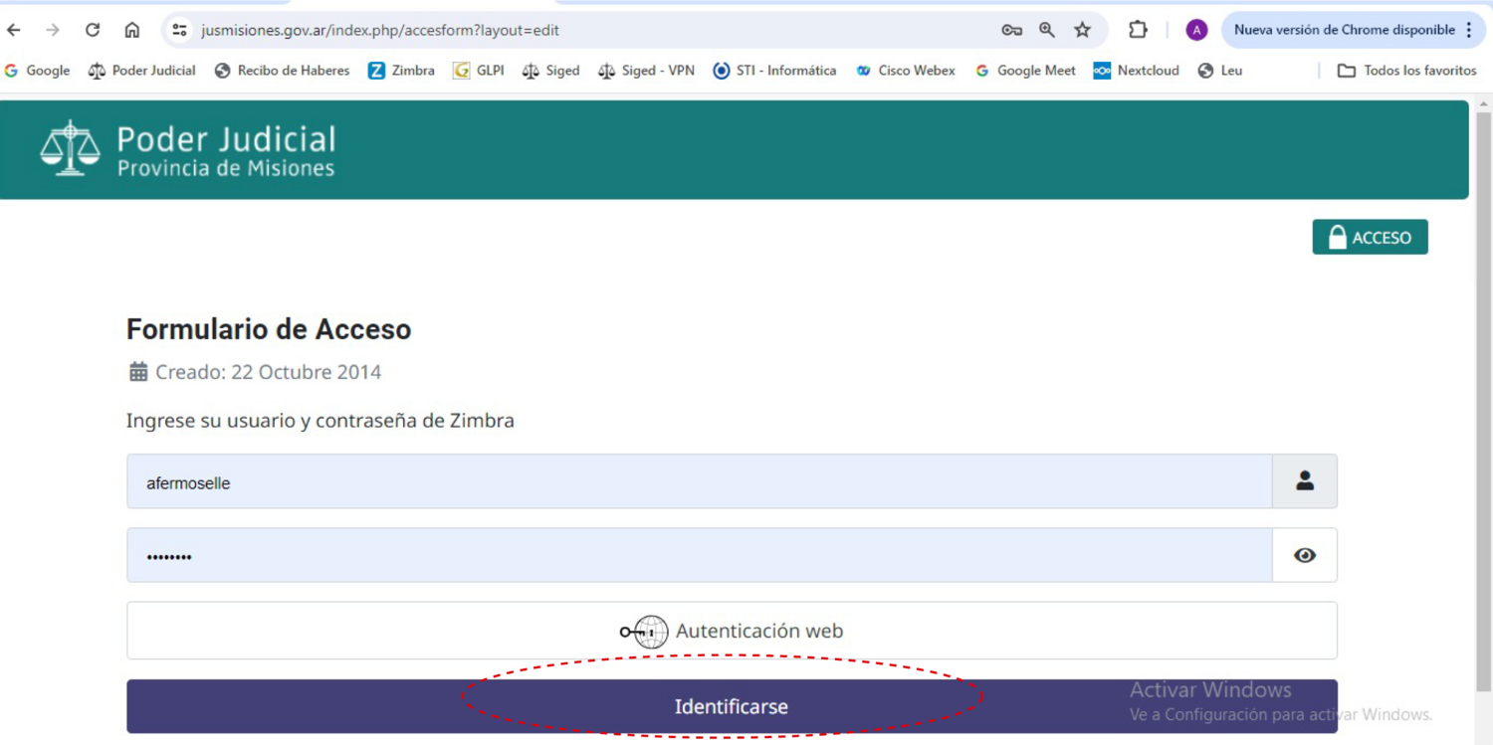
Task: Open Chrome profile avatar A
Action: click(1196, 30)
